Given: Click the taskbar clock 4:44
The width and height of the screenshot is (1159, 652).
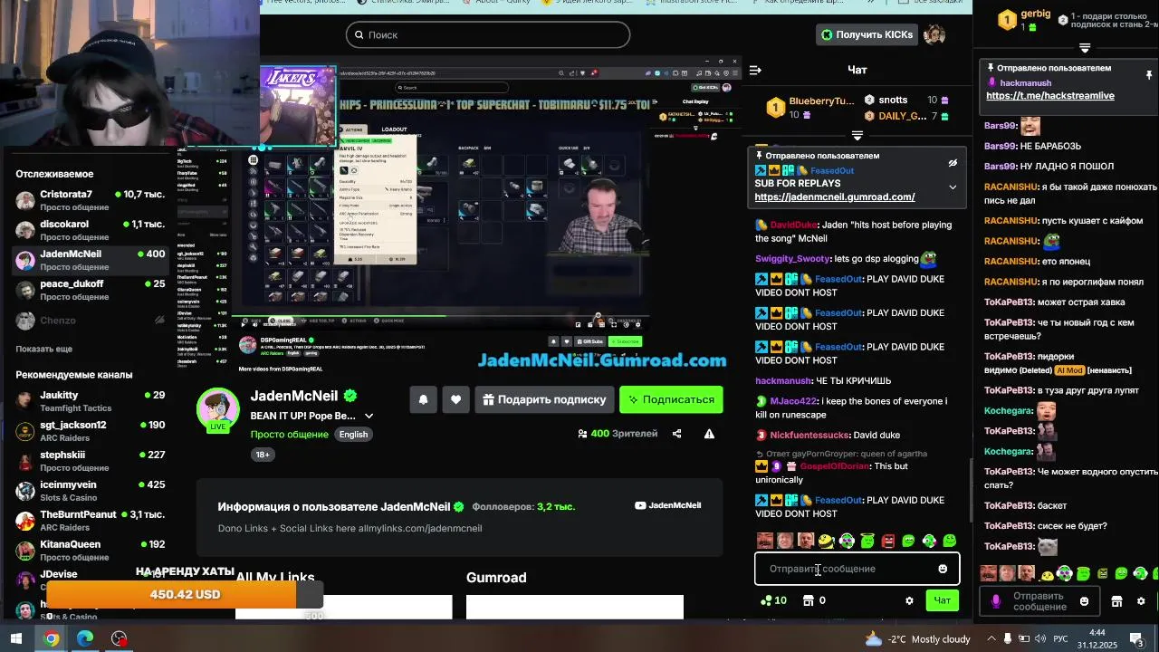Looking at the screenshot, I should (x=1097, y=639).
